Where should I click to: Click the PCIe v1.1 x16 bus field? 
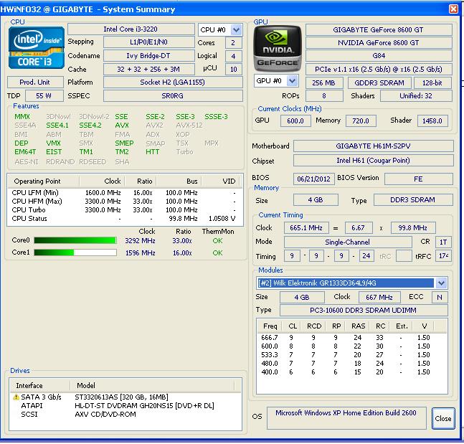[379, 69]
